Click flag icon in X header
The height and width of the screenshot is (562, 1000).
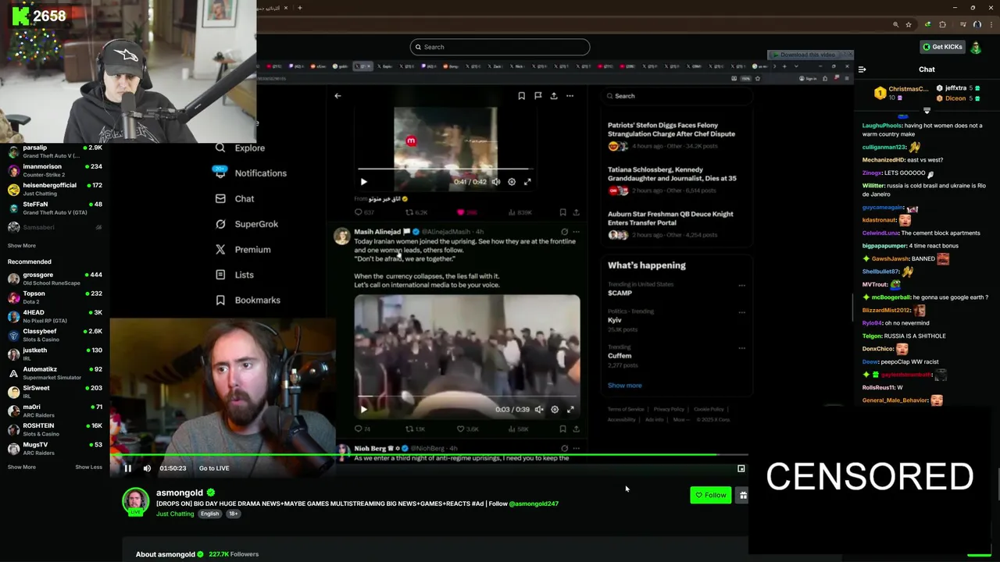(537, 96)
